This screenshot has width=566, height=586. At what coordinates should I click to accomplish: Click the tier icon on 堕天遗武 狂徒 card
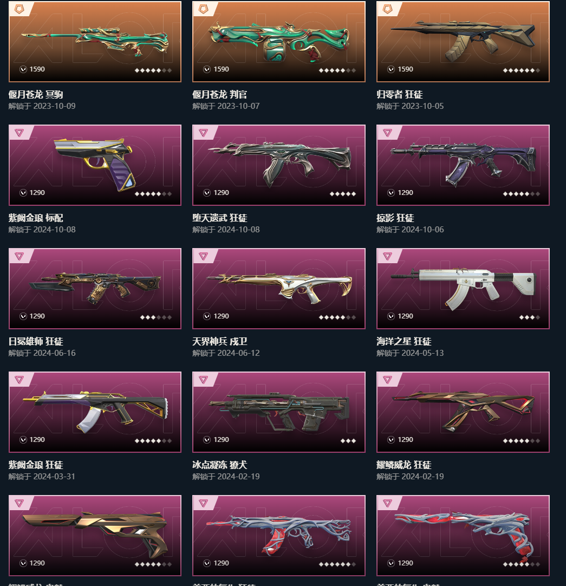coord(203,133)
